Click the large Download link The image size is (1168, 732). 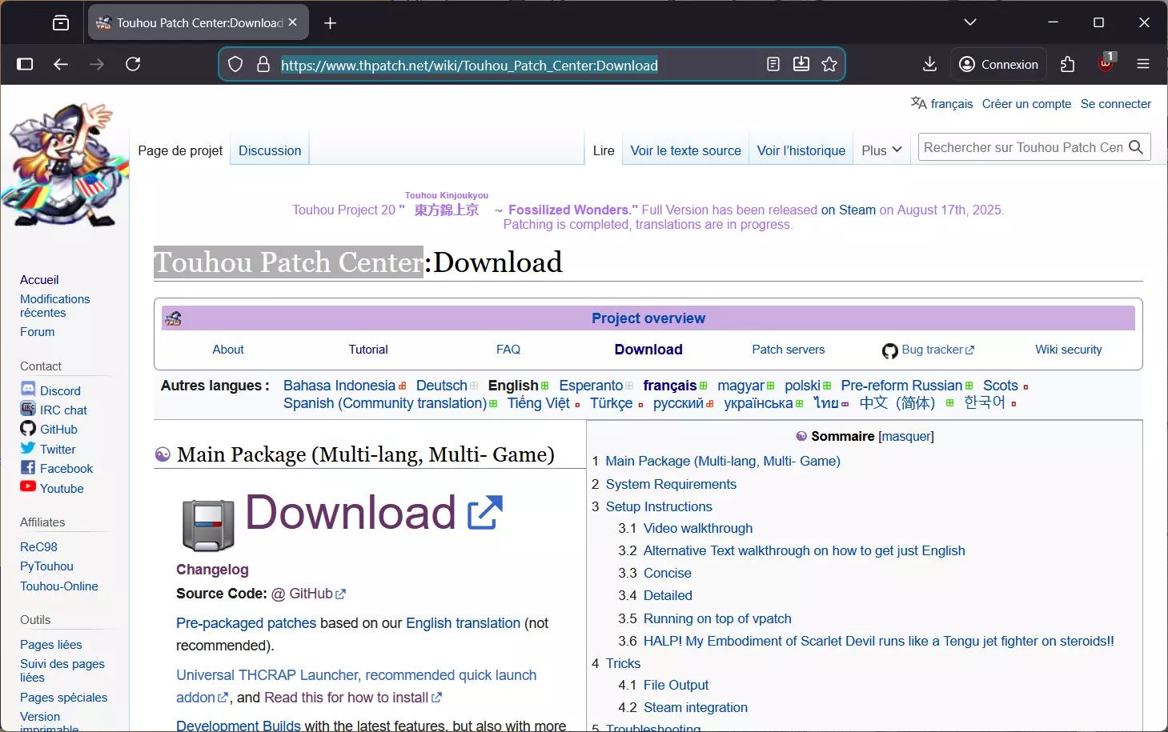coord(351,513)
